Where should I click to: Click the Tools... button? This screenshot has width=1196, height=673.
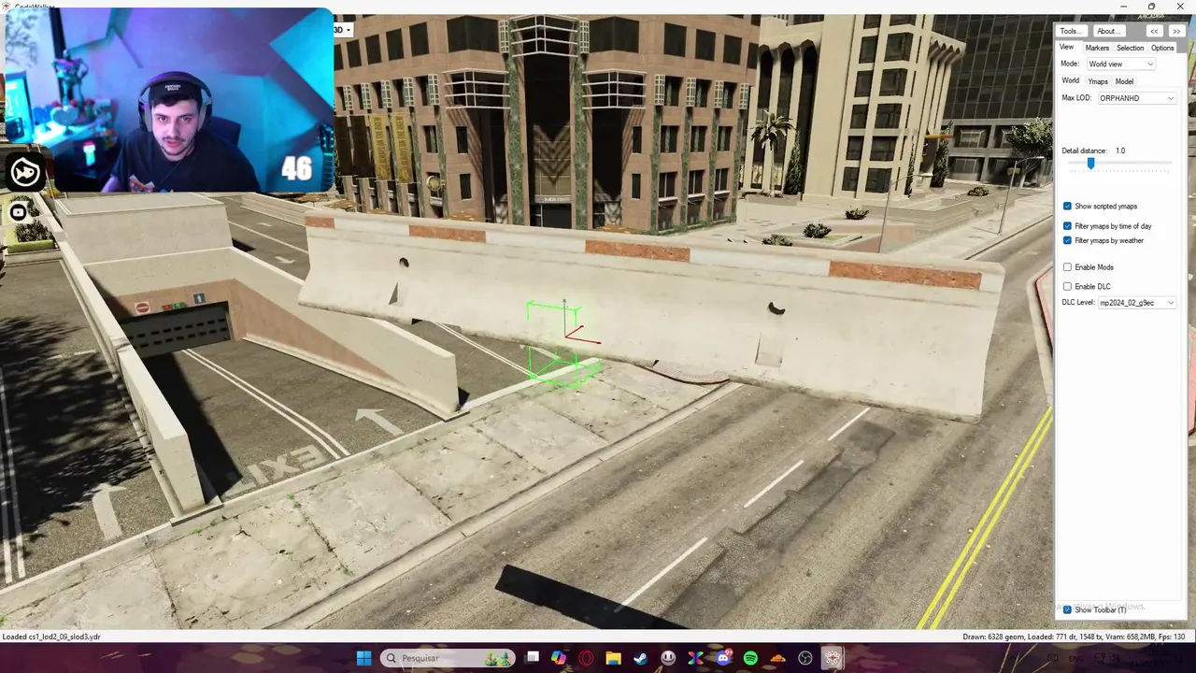tap(1070, 31)
